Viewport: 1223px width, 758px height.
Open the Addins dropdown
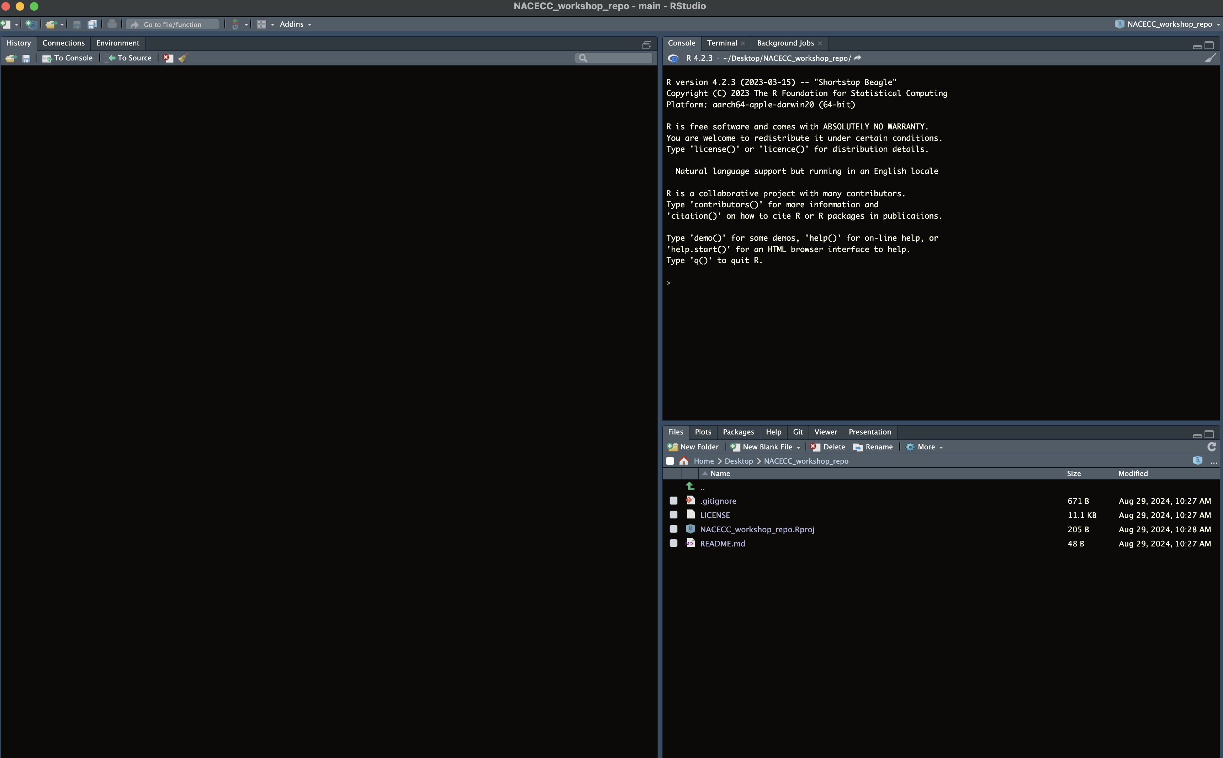click(x=295, y=24)
